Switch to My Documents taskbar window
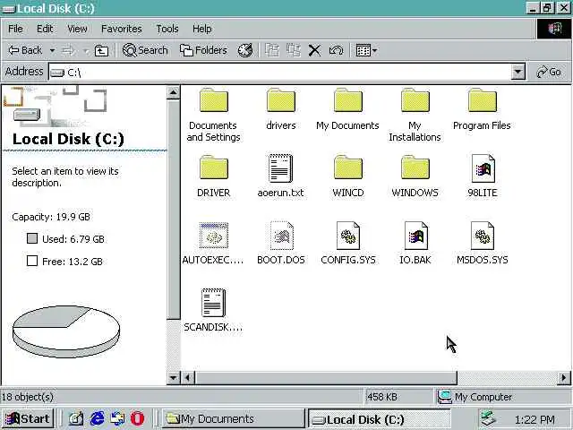This screenshot has width=573, height=430. pos(233,418)
